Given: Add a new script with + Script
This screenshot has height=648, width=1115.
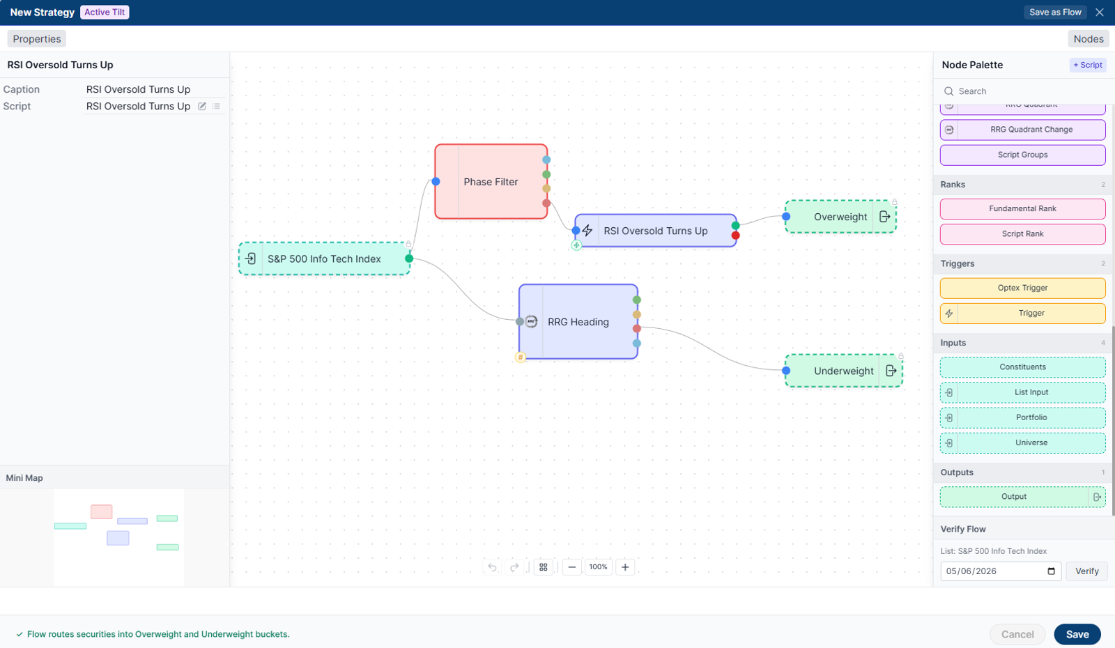Looking at the screenshot, I should [1088, 65].
